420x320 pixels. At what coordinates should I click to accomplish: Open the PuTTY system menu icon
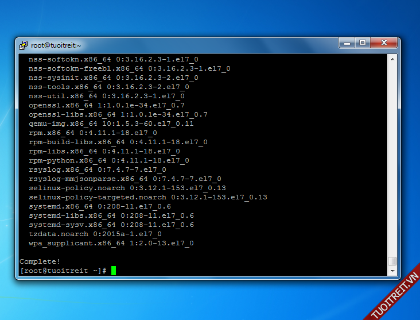(x=24, y=45)
